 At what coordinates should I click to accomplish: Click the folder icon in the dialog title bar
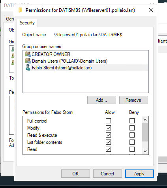(21, 10)
